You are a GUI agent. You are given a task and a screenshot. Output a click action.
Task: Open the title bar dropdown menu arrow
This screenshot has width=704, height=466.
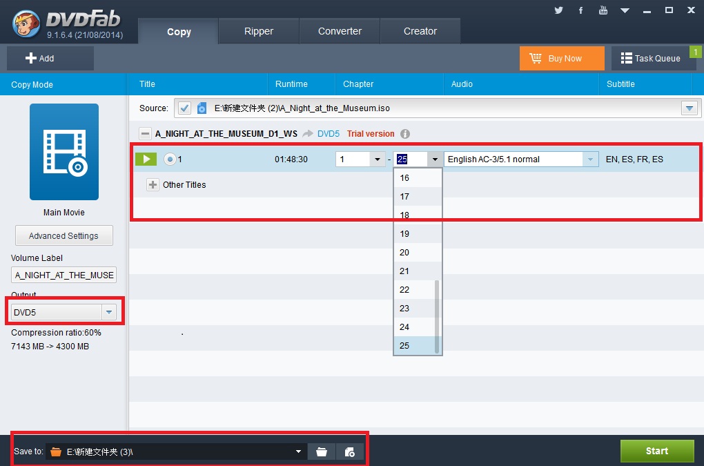(625, 10)
